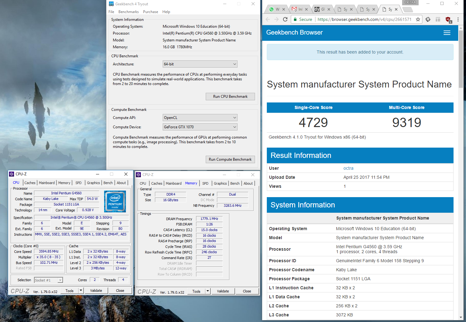466x322 pixels.
Task: Bookmark page with star icon
Action: [x=418, y=19]
